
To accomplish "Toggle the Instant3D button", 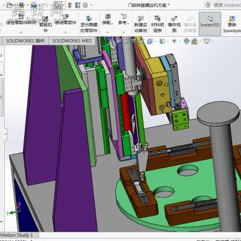I will click(210, 23).
